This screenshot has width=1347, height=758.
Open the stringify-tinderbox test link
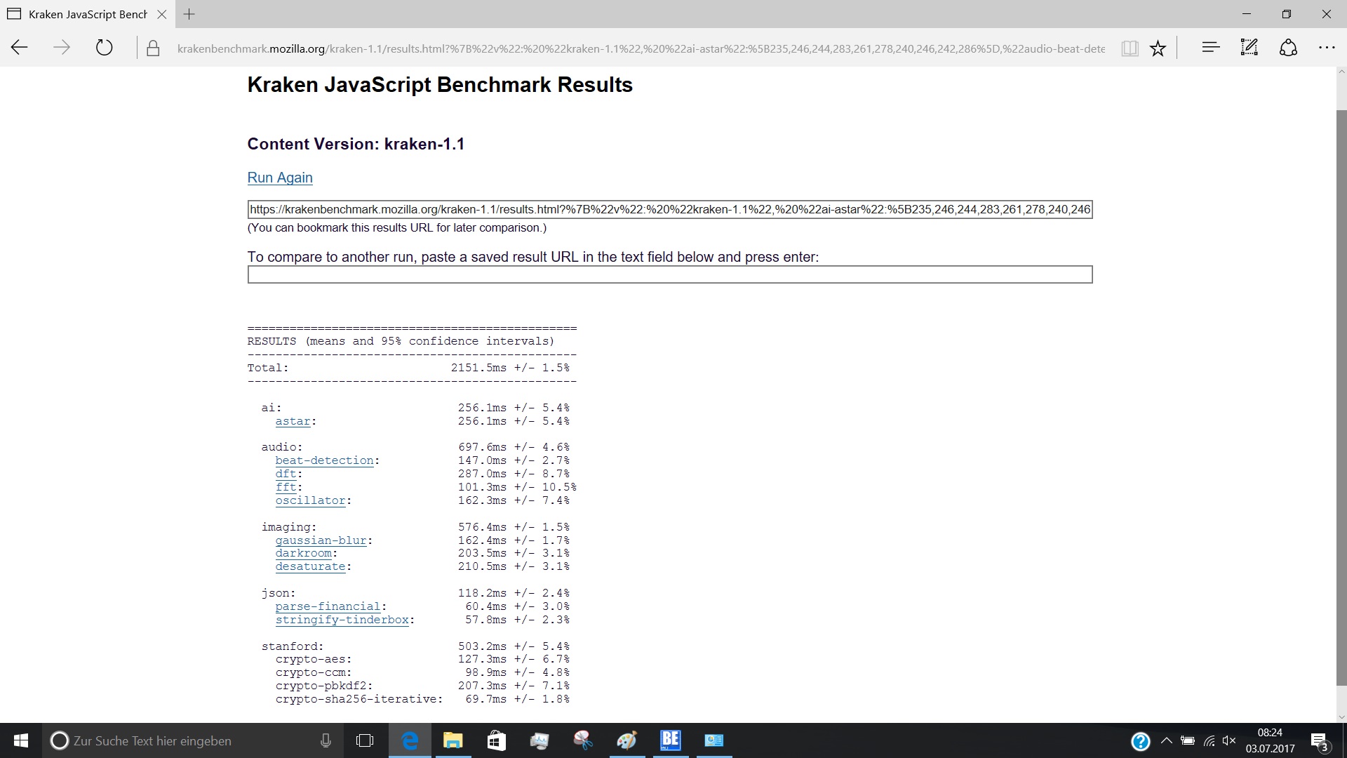(342, 620)
